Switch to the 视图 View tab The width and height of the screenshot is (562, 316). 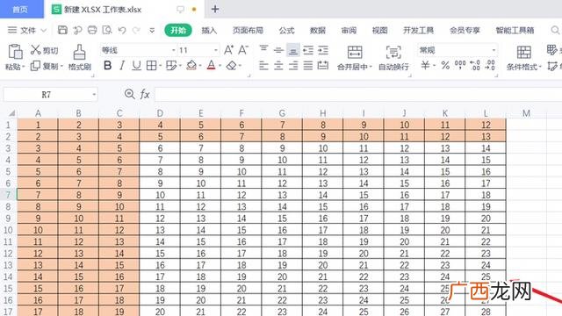pyautogui.click(x=379, y=31)
